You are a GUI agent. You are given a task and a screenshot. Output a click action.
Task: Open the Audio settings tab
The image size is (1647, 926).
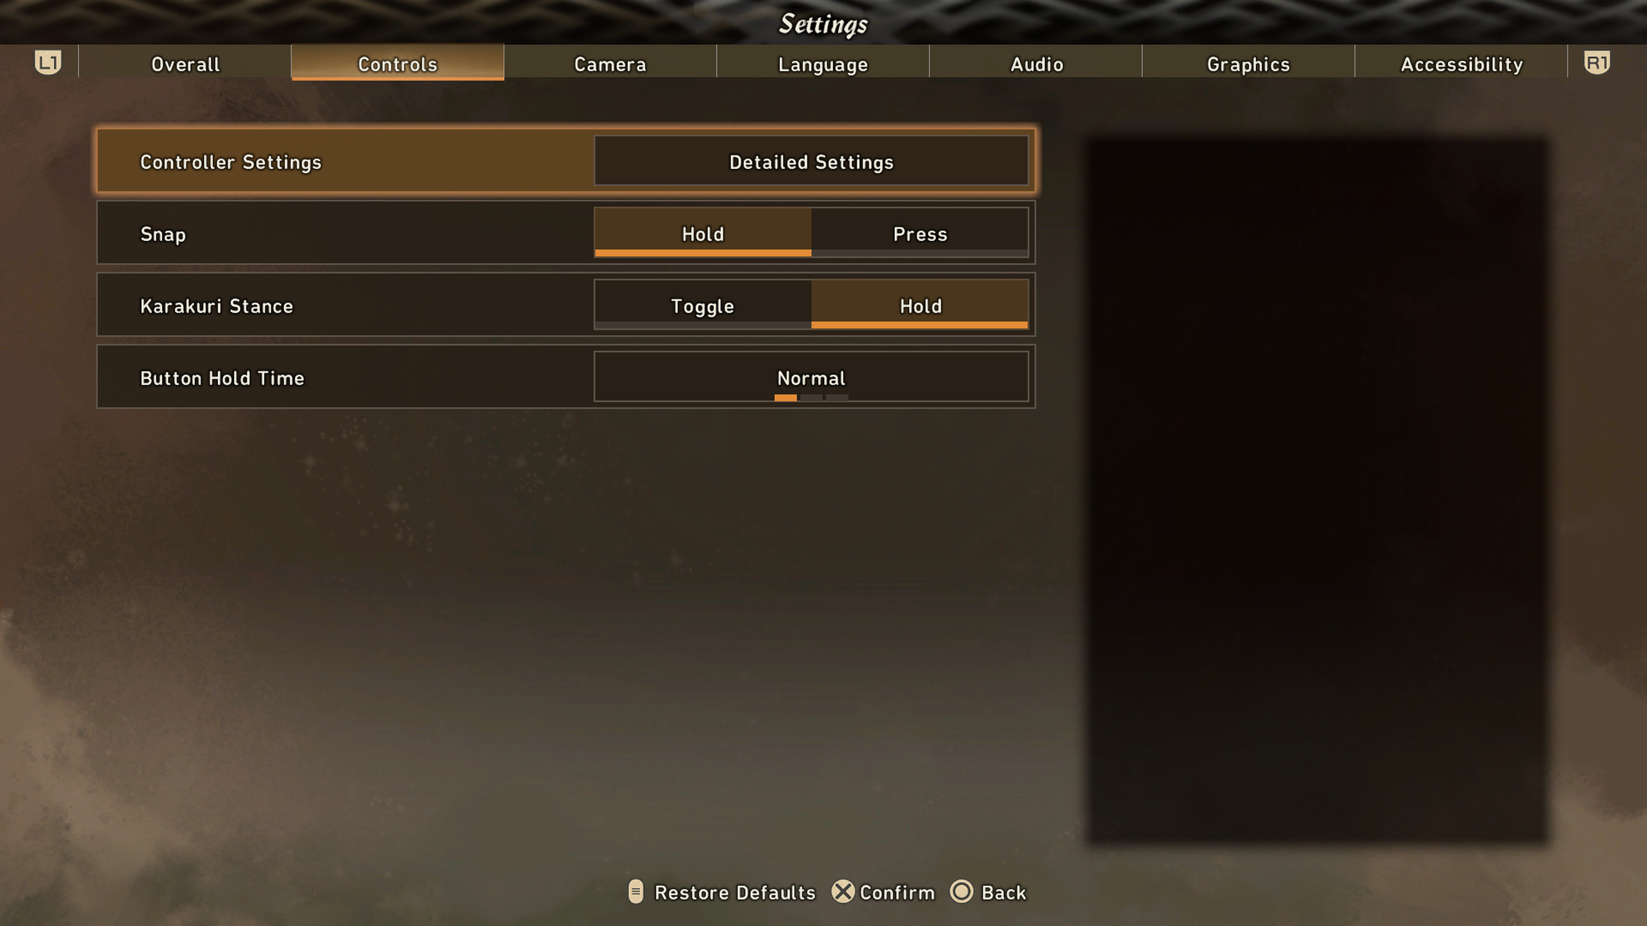[x=1036, y=63]
